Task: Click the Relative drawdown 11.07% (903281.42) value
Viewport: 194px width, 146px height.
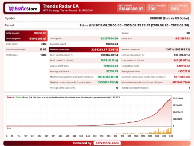Action: point(178,50)
